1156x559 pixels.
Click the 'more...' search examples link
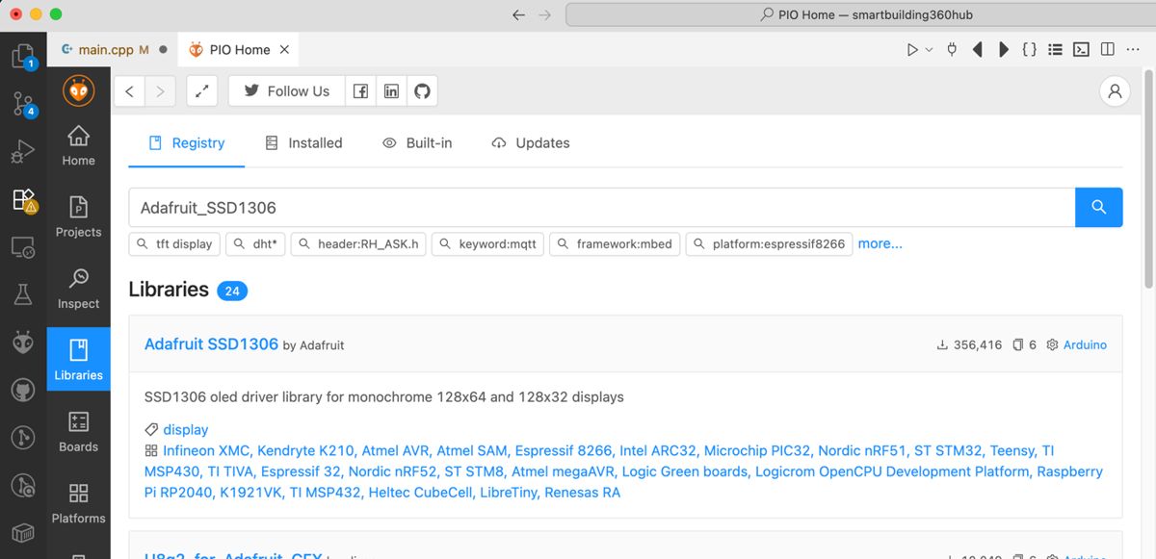(880, 243)
